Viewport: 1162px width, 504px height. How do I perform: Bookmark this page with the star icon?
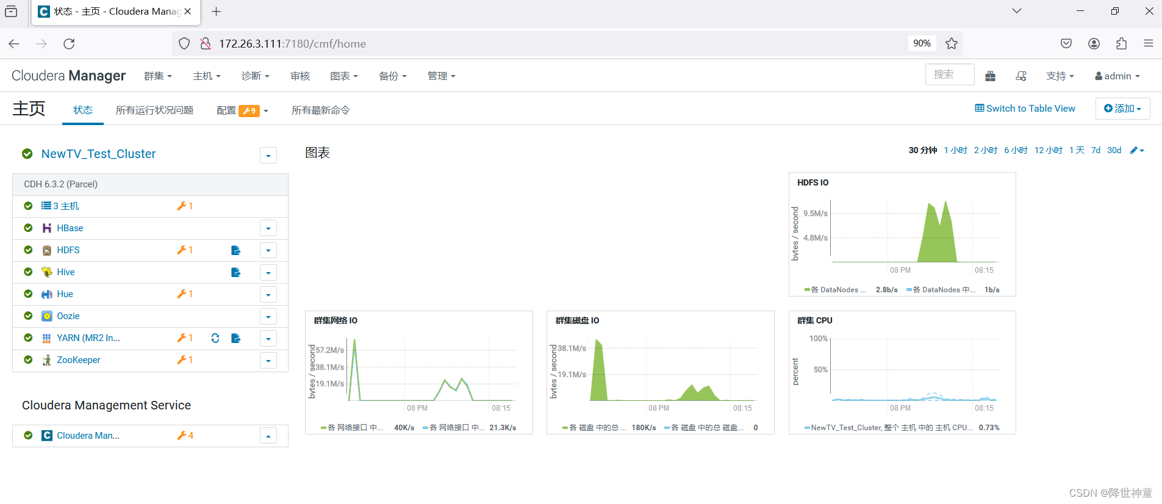pyautogui.click(x=952, y=43)
